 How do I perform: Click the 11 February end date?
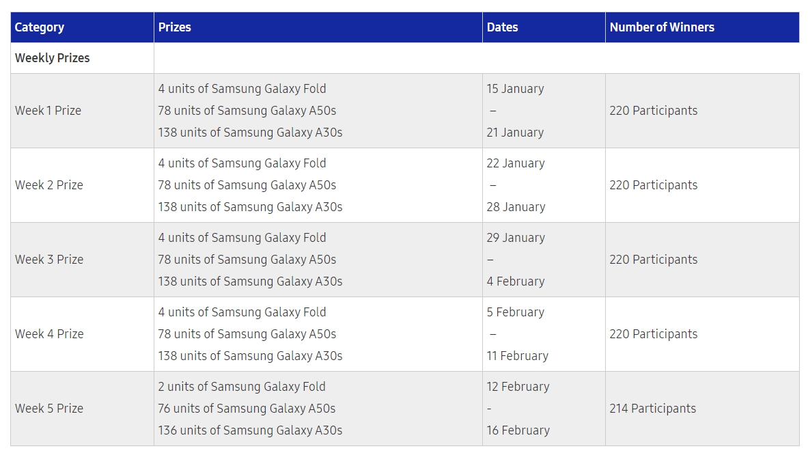pos(518,356)
